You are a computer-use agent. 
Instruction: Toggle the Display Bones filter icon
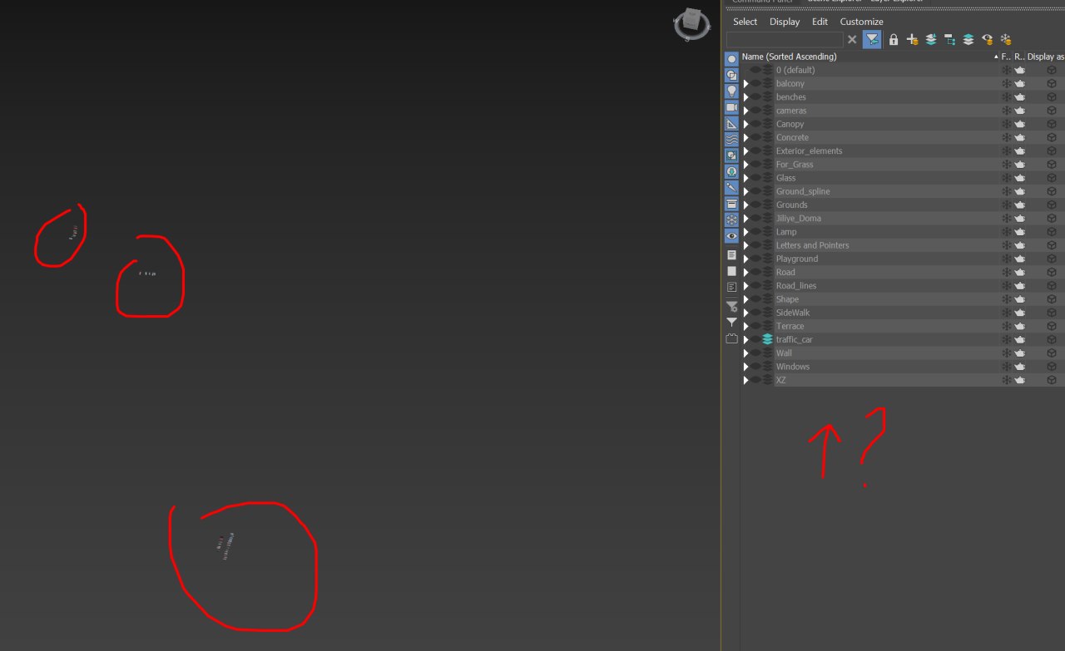tap(731, 188)
